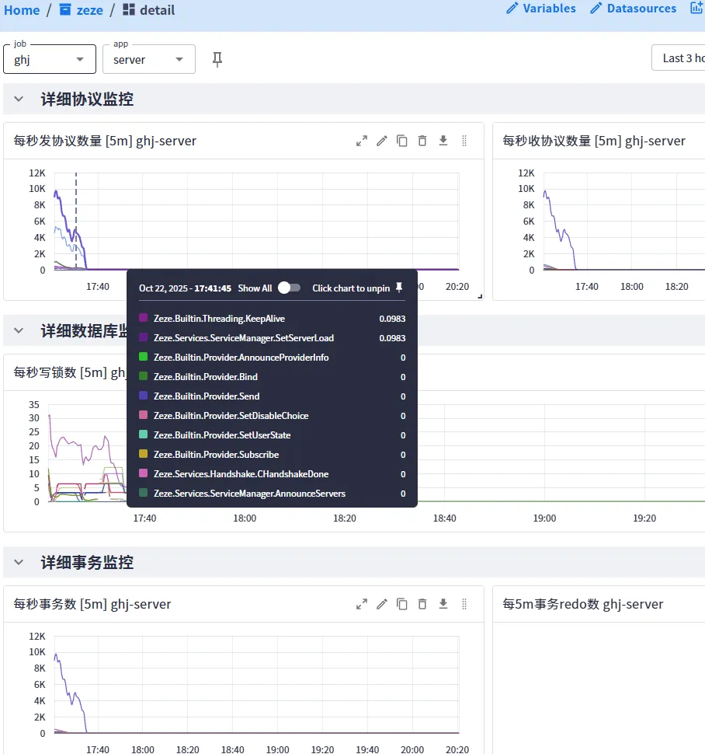Open the app dropdown showing server
This screenshot has width=705, height=754.
tap(148, 59)
